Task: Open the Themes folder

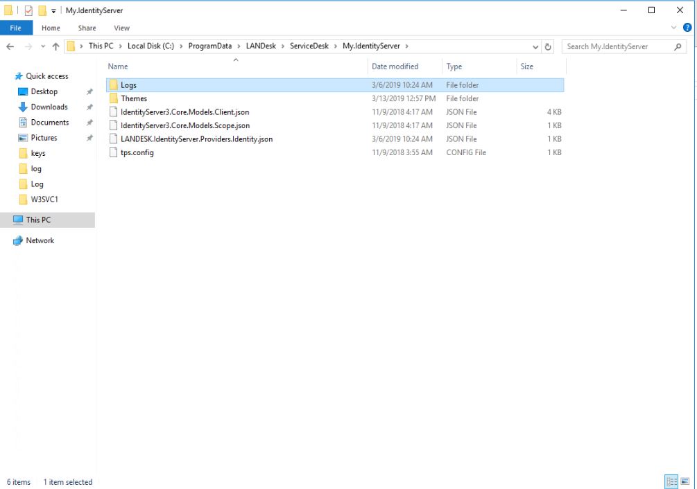Action: (135, 98)
